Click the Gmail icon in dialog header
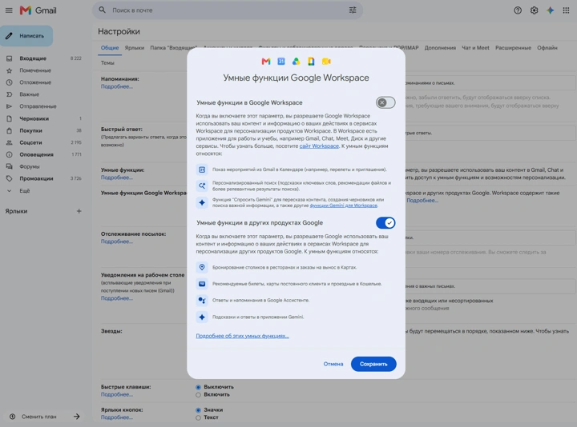This screenshot has width=577, height=427. (x=266, y=62)
